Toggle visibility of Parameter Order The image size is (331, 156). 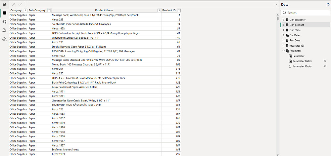pos(325,66)
